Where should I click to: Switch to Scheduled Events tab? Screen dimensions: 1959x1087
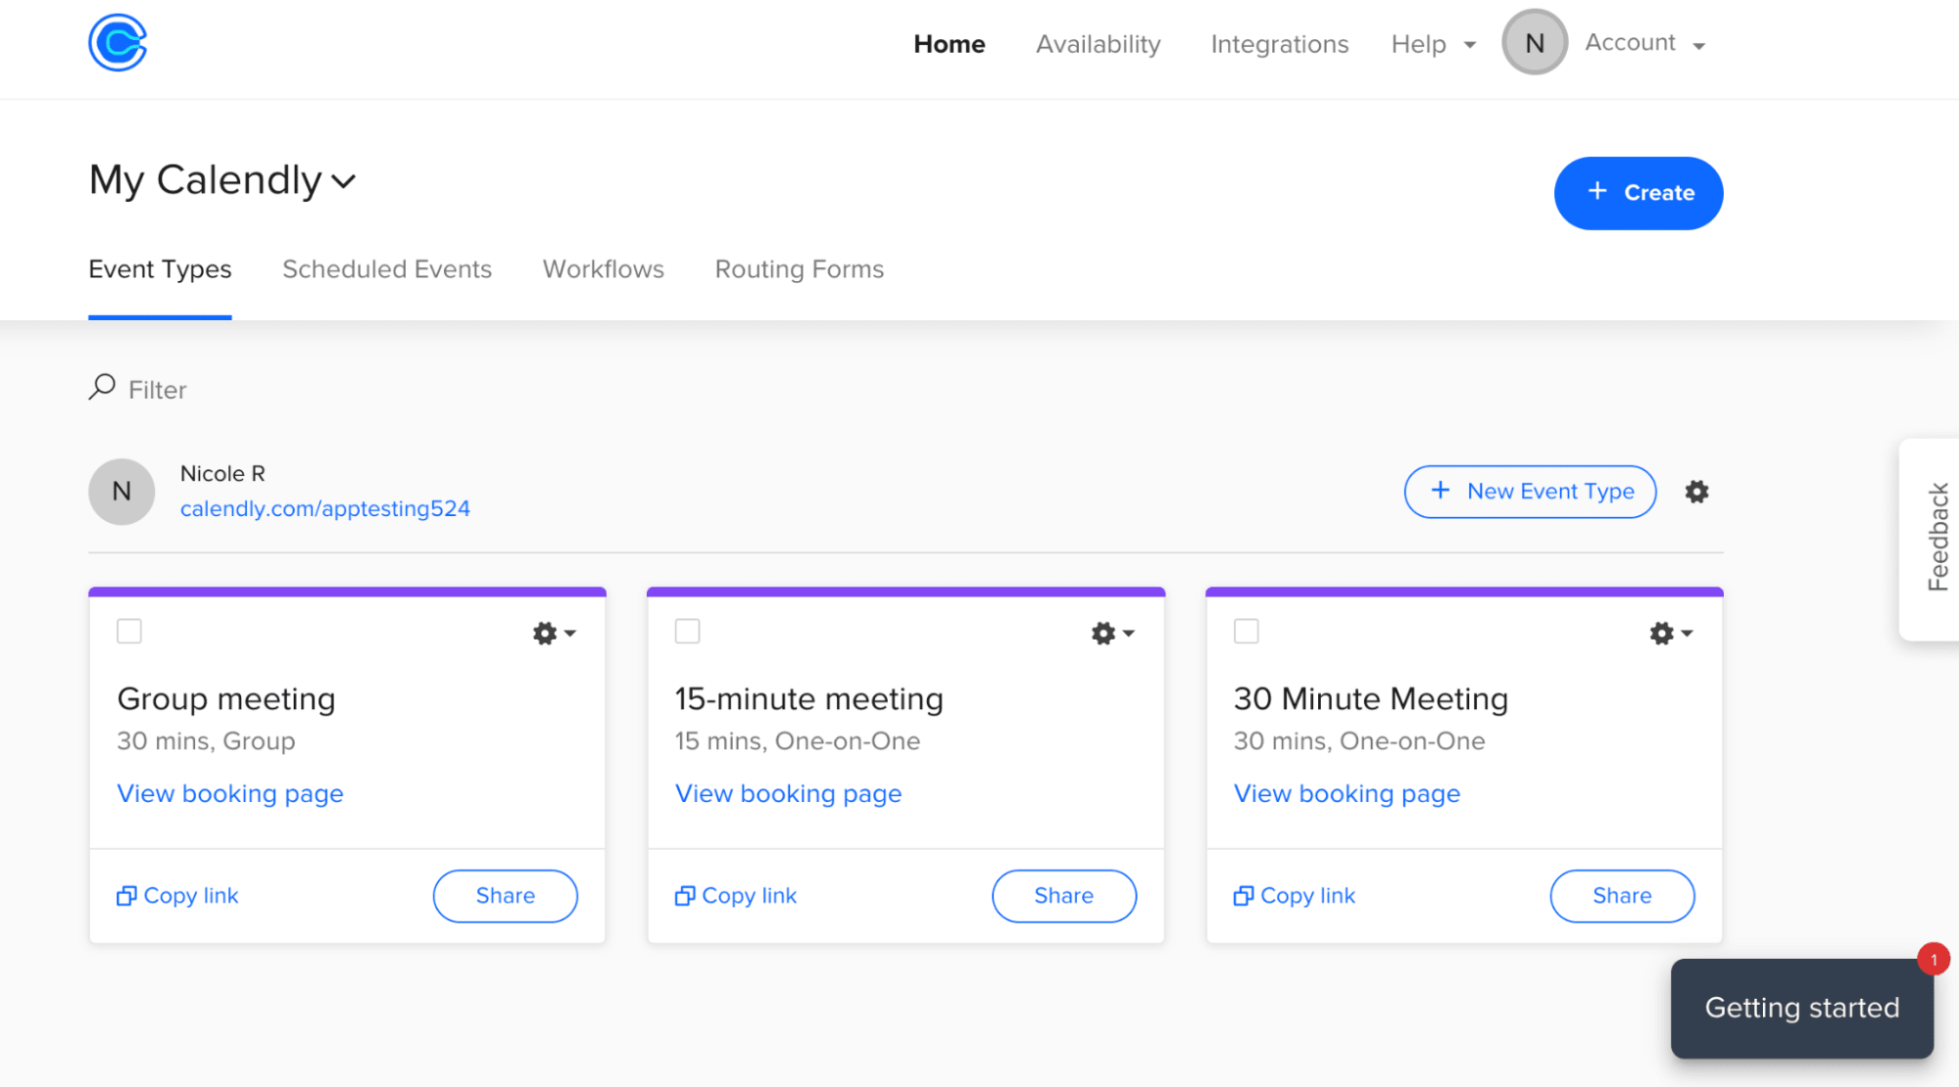387,269
